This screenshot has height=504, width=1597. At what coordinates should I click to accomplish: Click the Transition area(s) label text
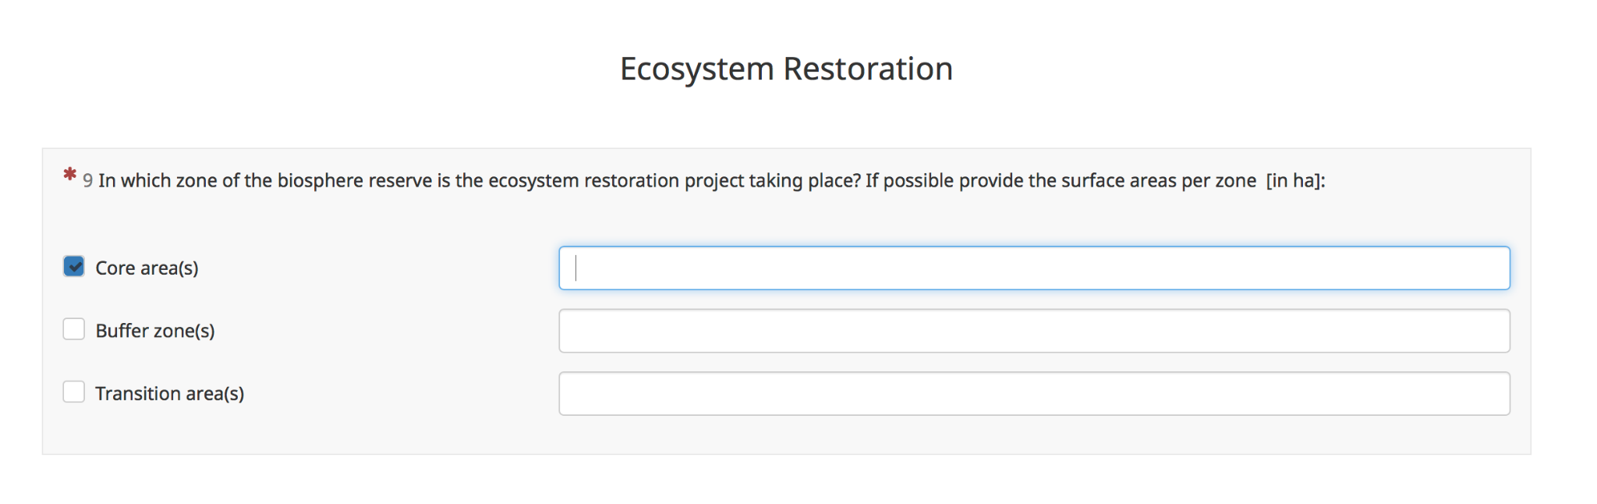[x=169, y=393]
